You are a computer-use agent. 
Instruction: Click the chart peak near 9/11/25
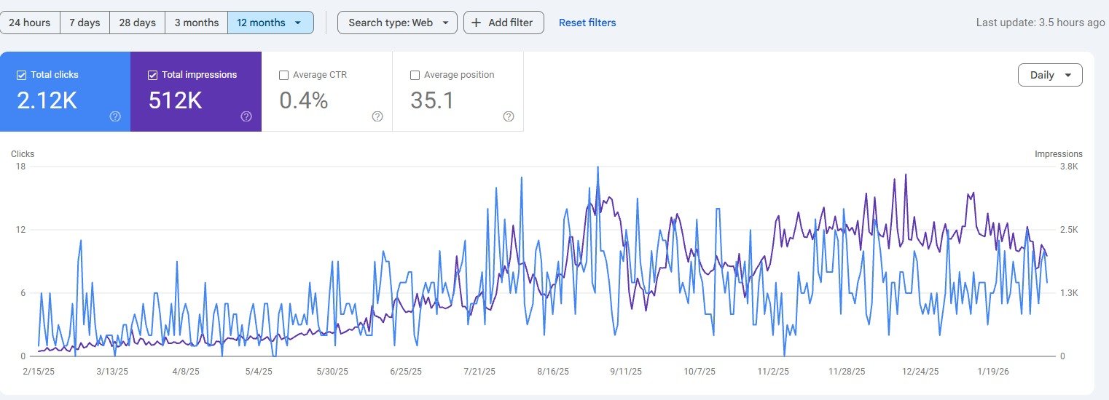[x=598, y=167]
